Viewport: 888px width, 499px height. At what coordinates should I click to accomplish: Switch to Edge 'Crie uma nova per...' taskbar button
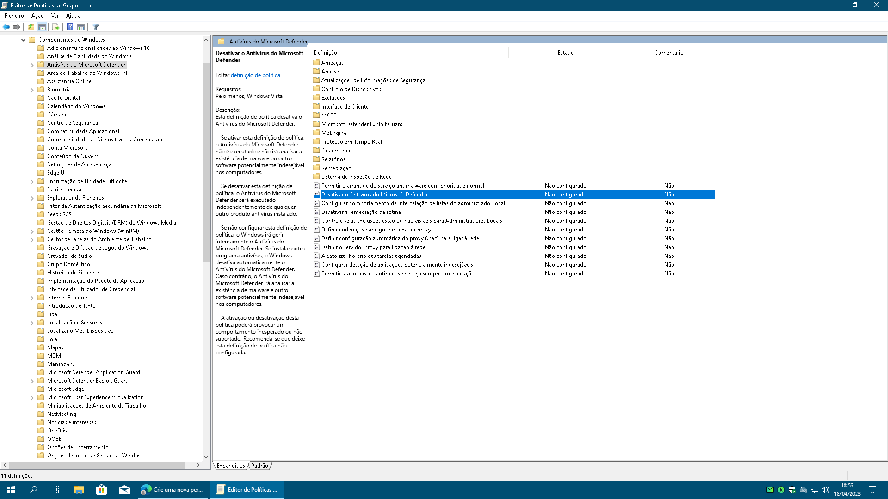pyautogui.click(x=173, y=490)
